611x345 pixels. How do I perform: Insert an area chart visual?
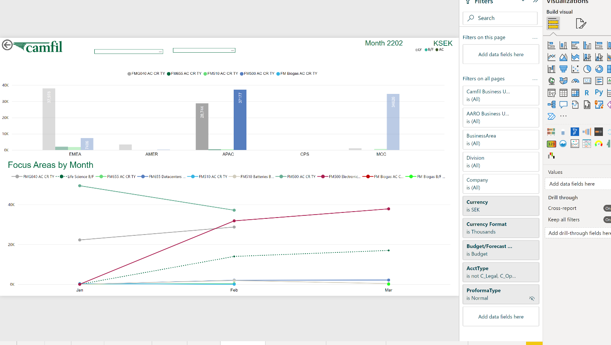tap(563, 57)
